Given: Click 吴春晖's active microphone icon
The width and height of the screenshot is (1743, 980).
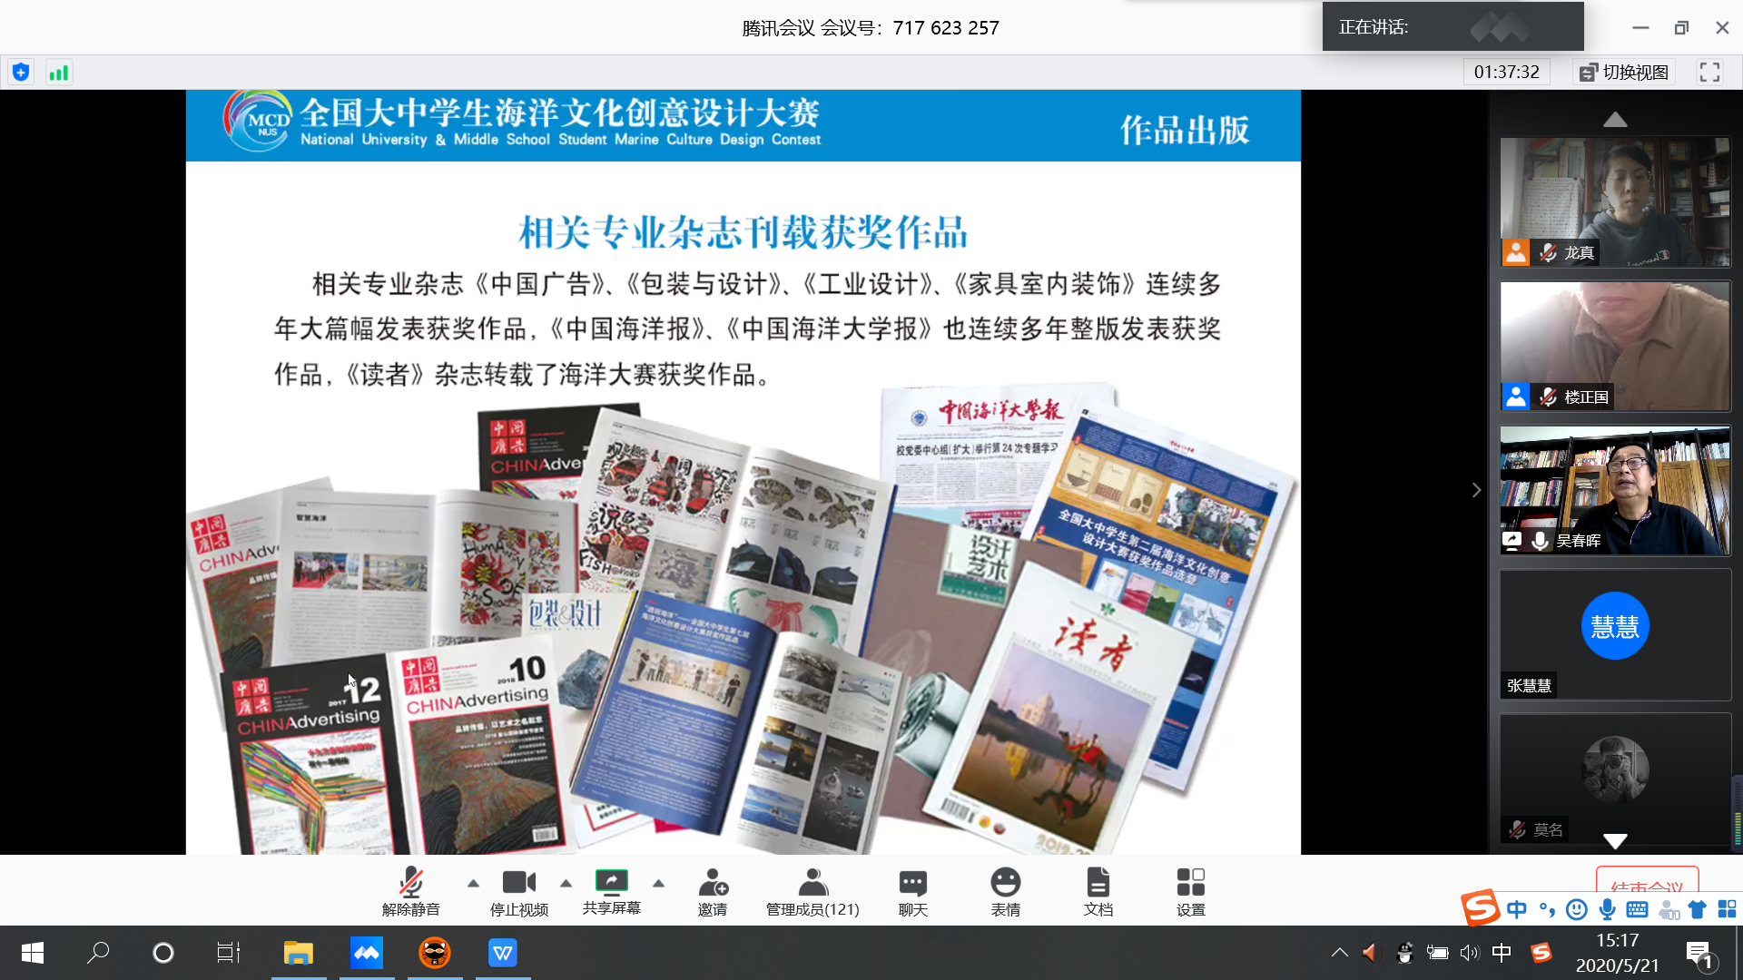Looking at the screenshot, I should pos(1540,541).
